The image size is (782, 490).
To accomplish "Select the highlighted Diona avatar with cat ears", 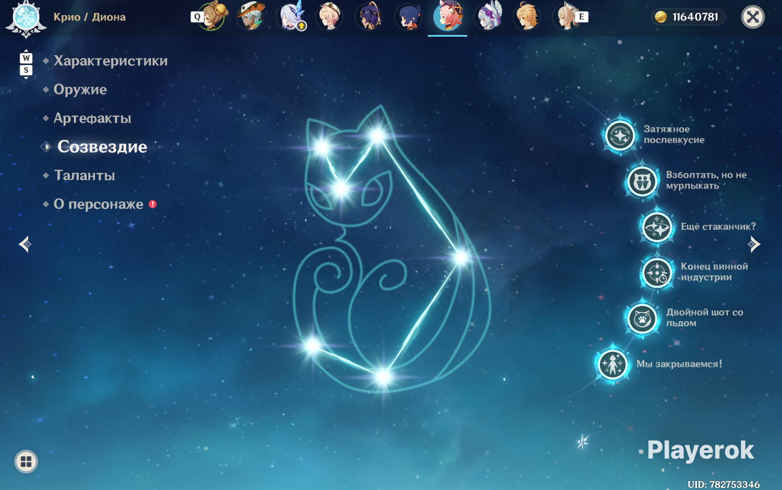I will (x=448, y=17).
